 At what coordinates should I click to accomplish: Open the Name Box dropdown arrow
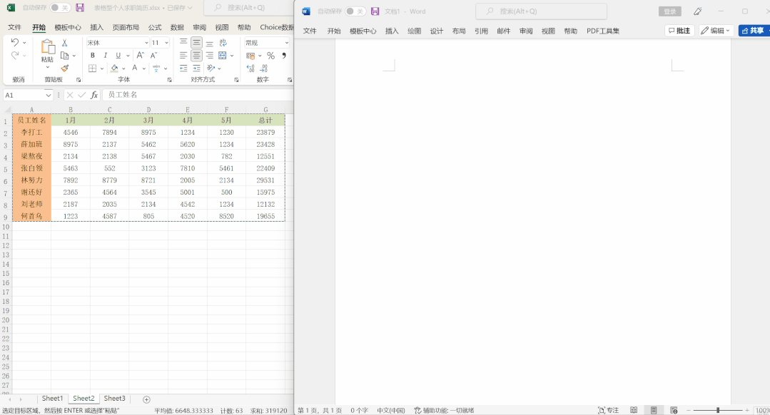pyautogui.click(x=49, y=95)
